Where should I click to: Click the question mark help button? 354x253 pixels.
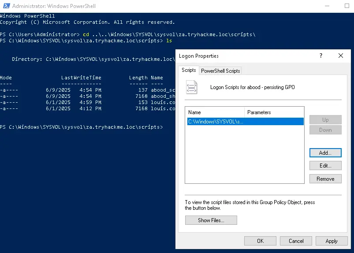point(321,56)
